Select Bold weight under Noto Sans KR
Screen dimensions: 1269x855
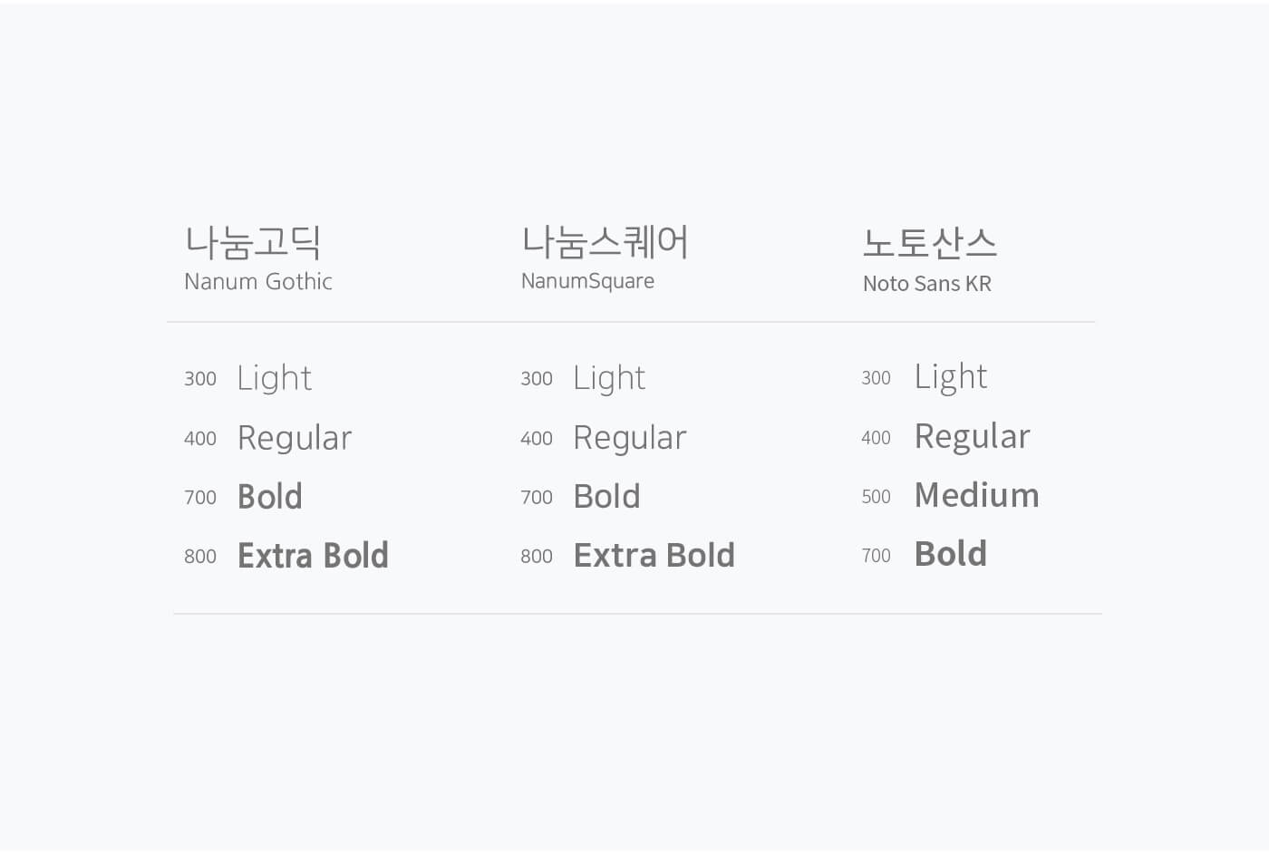click(x=951, y=554)
